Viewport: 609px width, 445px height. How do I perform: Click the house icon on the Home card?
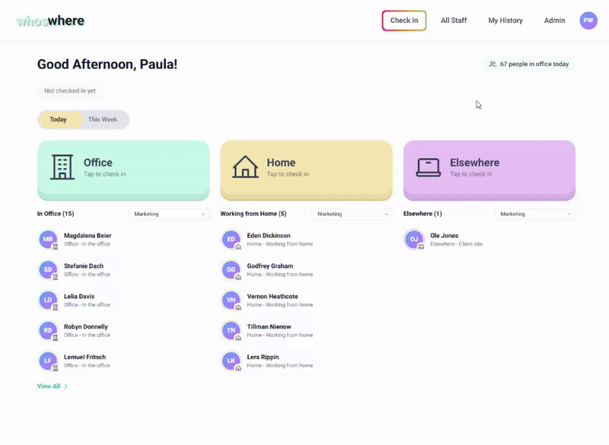point(247,166)
